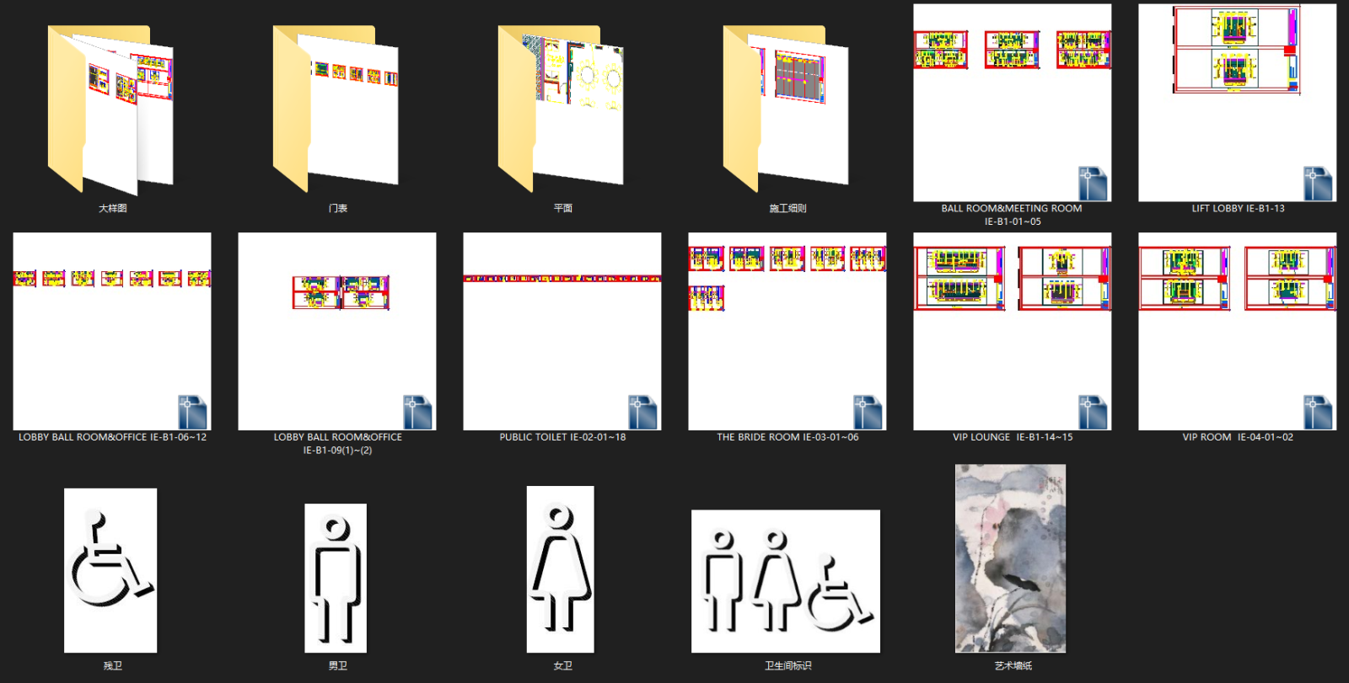Select the VIP ROOM IE-04-01~02 drawing

pyautogui.click(x=1237, y=332)
